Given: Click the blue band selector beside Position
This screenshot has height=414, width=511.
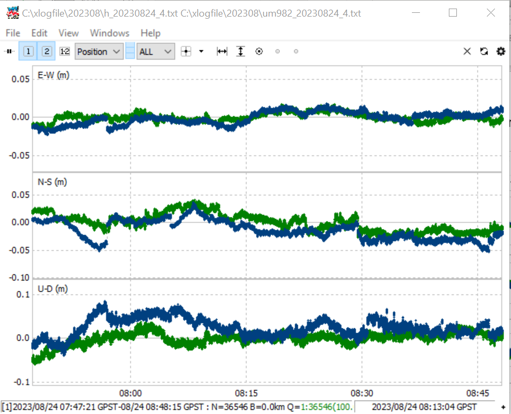Looking at the screenshot, I should [x=130, y=51].
